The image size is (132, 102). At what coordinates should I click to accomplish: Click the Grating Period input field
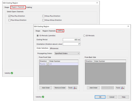tap(72, 40)
